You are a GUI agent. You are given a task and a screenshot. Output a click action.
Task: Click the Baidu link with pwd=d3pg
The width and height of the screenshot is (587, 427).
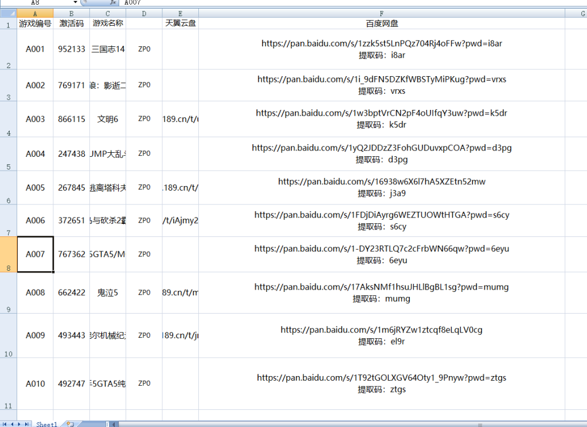pos(381,148)
